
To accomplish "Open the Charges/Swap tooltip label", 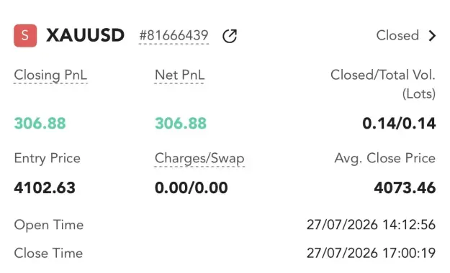I will pyautogui.click(x=199, y=159).
